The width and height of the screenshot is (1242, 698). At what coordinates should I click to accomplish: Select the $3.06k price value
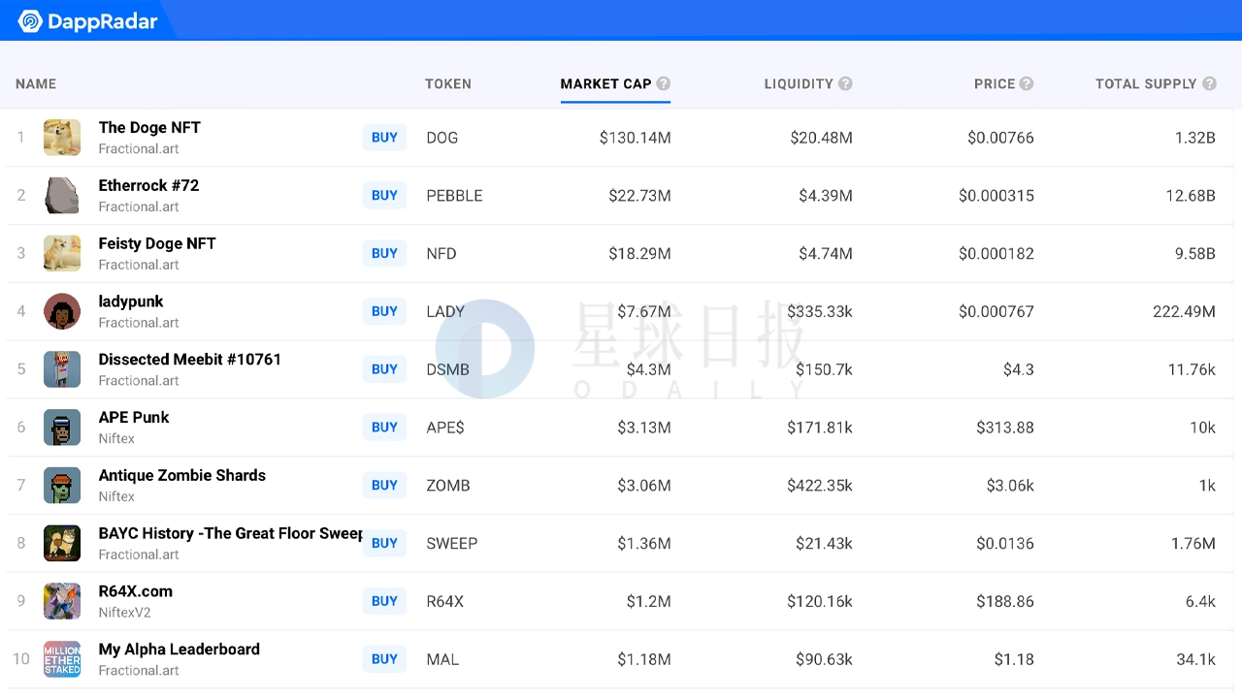click(1010, 486)
